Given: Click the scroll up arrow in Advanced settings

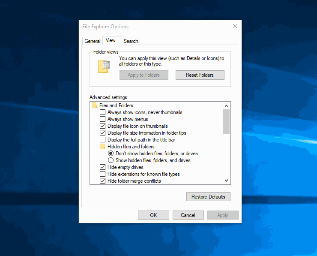Looking at the screenshot, I should click(x=227, y=106).
